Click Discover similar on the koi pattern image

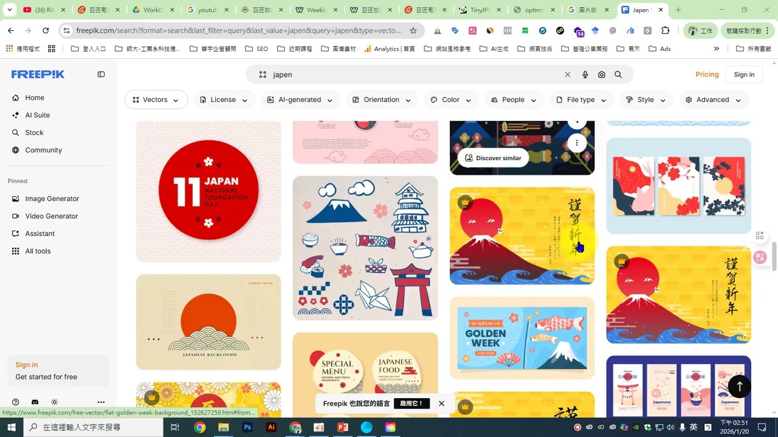click(493, 158)
